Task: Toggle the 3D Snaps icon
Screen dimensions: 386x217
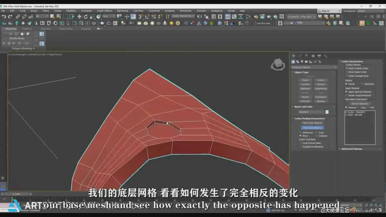Action: tap(142, 17)
